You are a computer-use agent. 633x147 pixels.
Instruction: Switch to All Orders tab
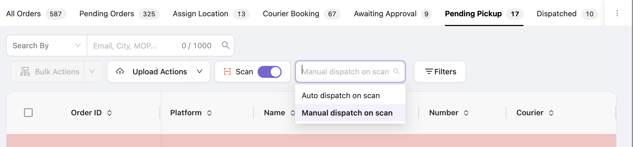(36, 14)
